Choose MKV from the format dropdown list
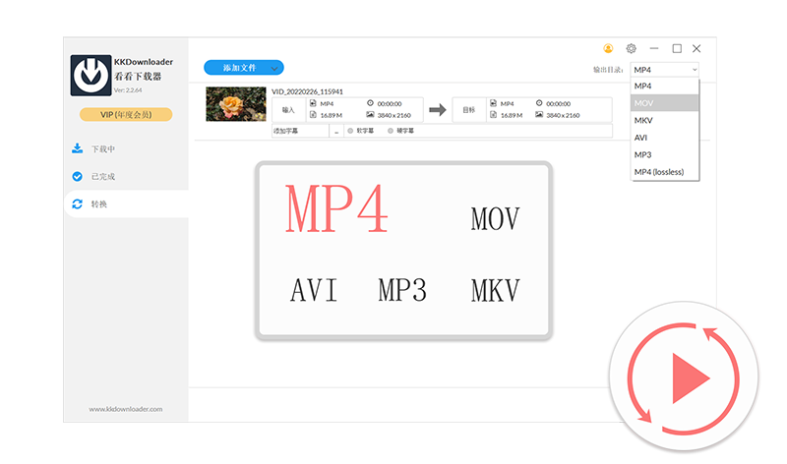The height and width of the screenshot is (464, 787). (x=664, y=120)
